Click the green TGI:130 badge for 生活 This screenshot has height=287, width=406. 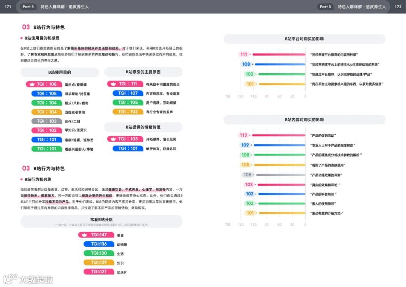(x=99, y=253)
